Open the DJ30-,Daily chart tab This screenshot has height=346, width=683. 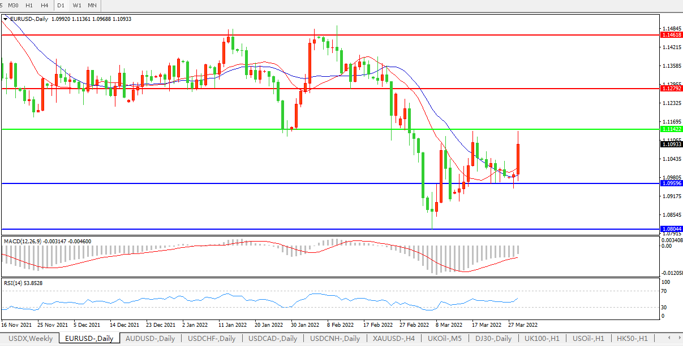(x=493, y=339)
